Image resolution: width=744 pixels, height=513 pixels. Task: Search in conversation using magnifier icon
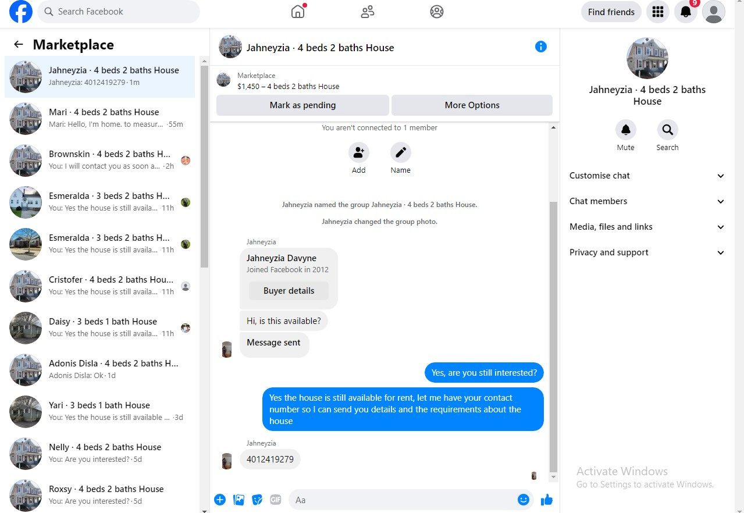pyautogui.click(x=668, y=130)
